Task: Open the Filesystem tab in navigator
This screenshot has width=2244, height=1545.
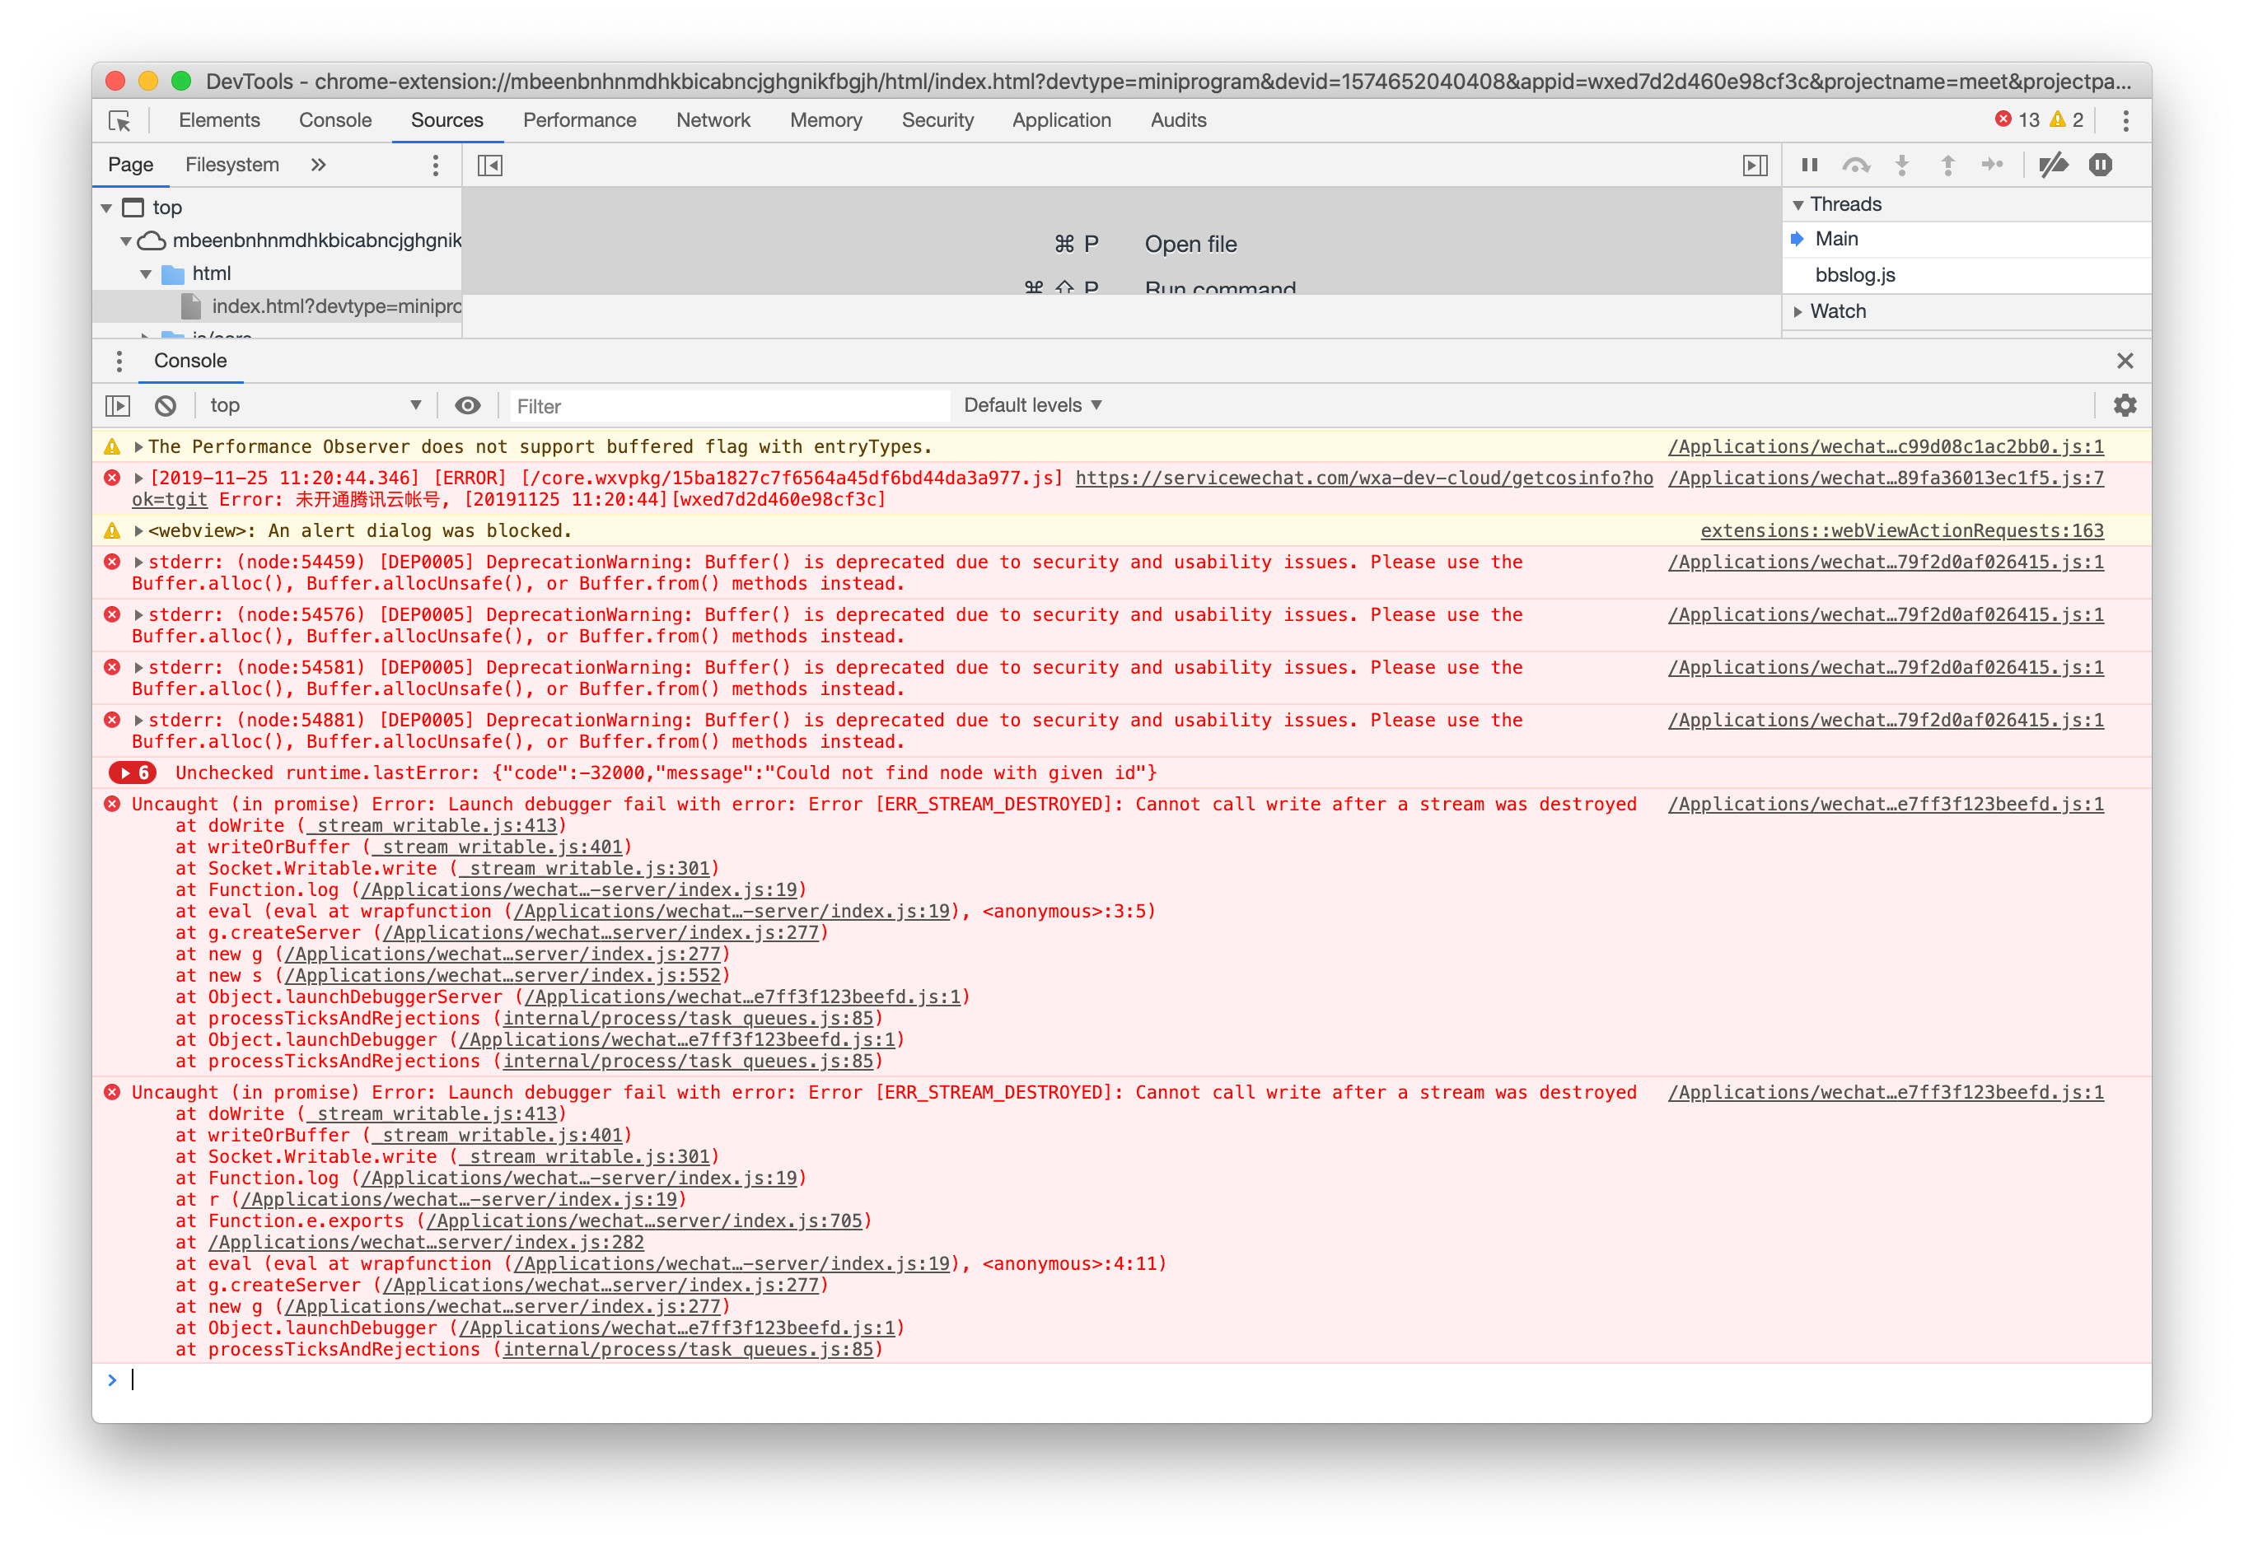Action: [x=232, y=166]
